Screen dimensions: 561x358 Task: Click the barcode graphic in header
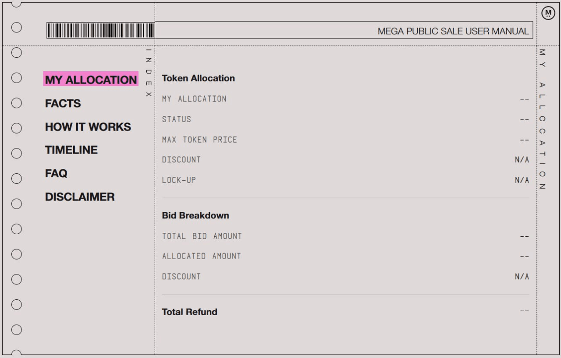click(101, 31)
